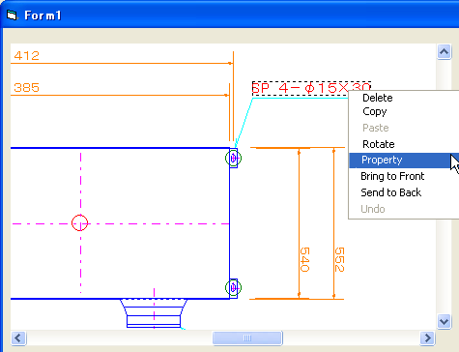Image resolution: width=459 pixels, height=352 pixels.
Task: Select the vertical 540 dimension text
Action: pyautogui.click(x=304, y=259)
